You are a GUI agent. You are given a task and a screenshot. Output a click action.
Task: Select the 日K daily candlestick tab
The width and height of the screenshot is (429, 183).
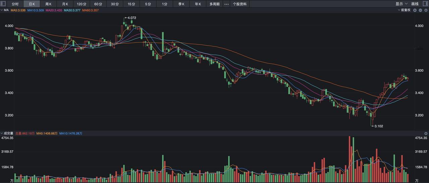click(32, 4)
